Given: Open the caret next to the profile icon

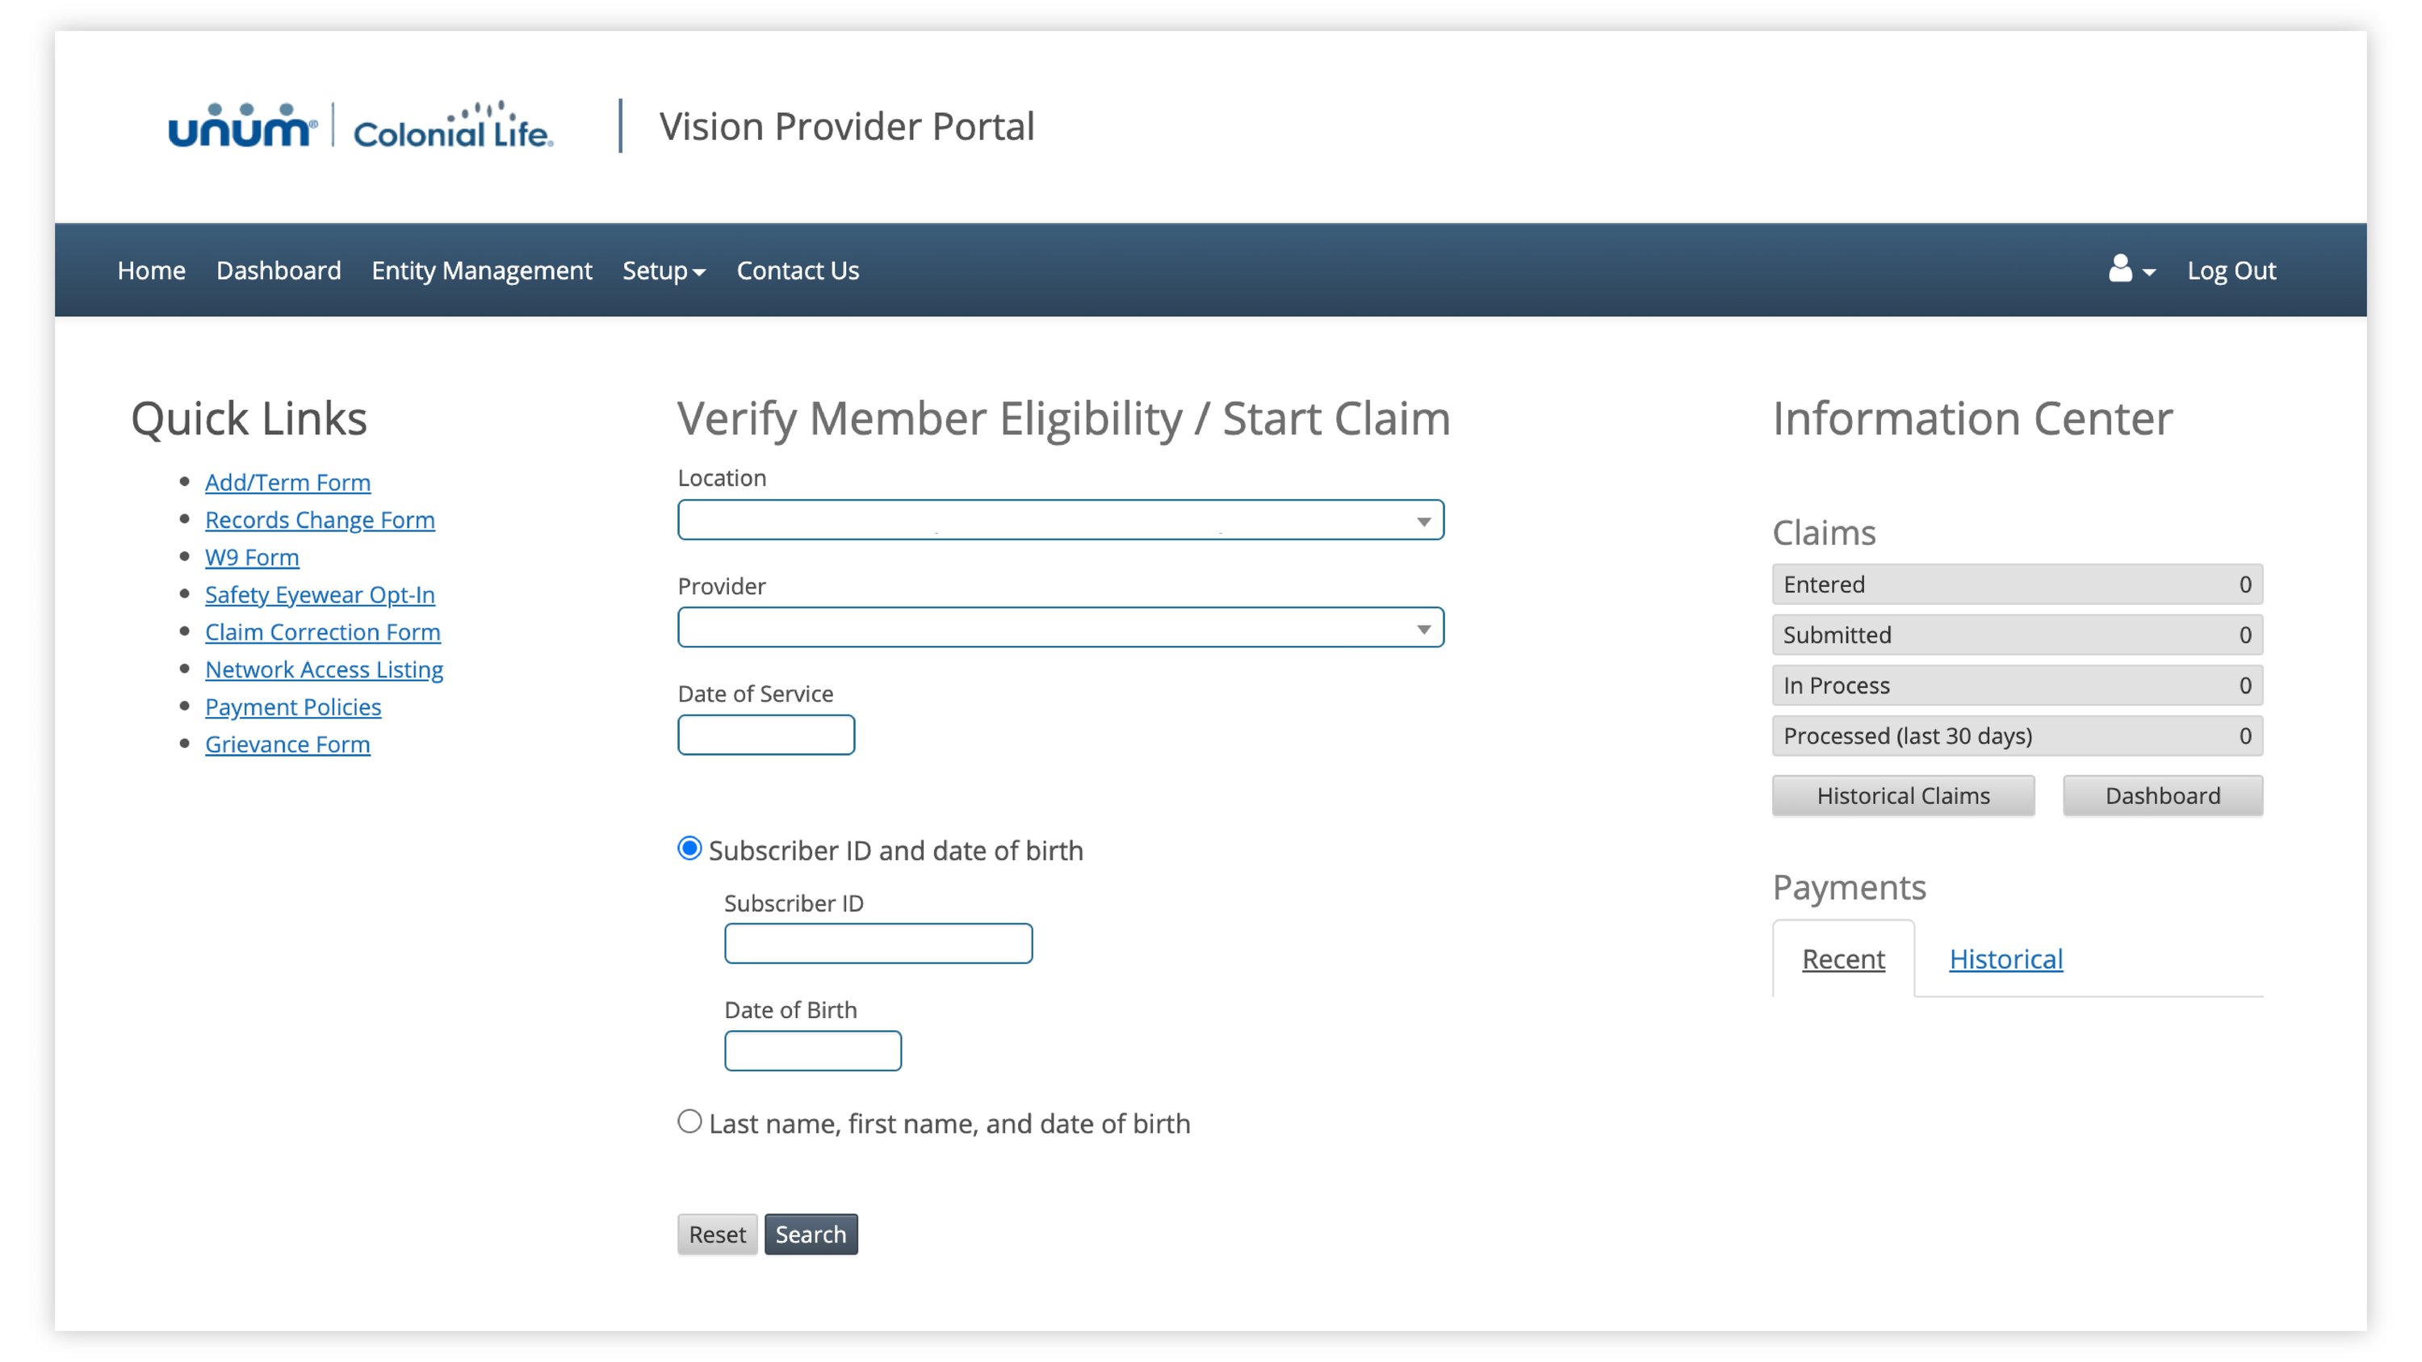Looking at the screenshot, I should tap(2148, 273).
